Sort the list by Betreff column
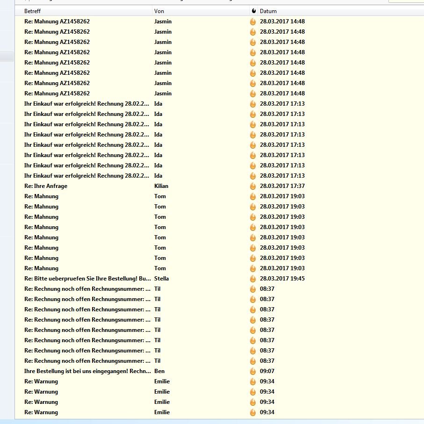 coord(84,11)
